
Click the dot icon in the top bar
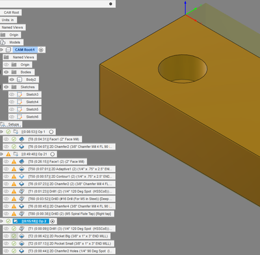(110, 4)
